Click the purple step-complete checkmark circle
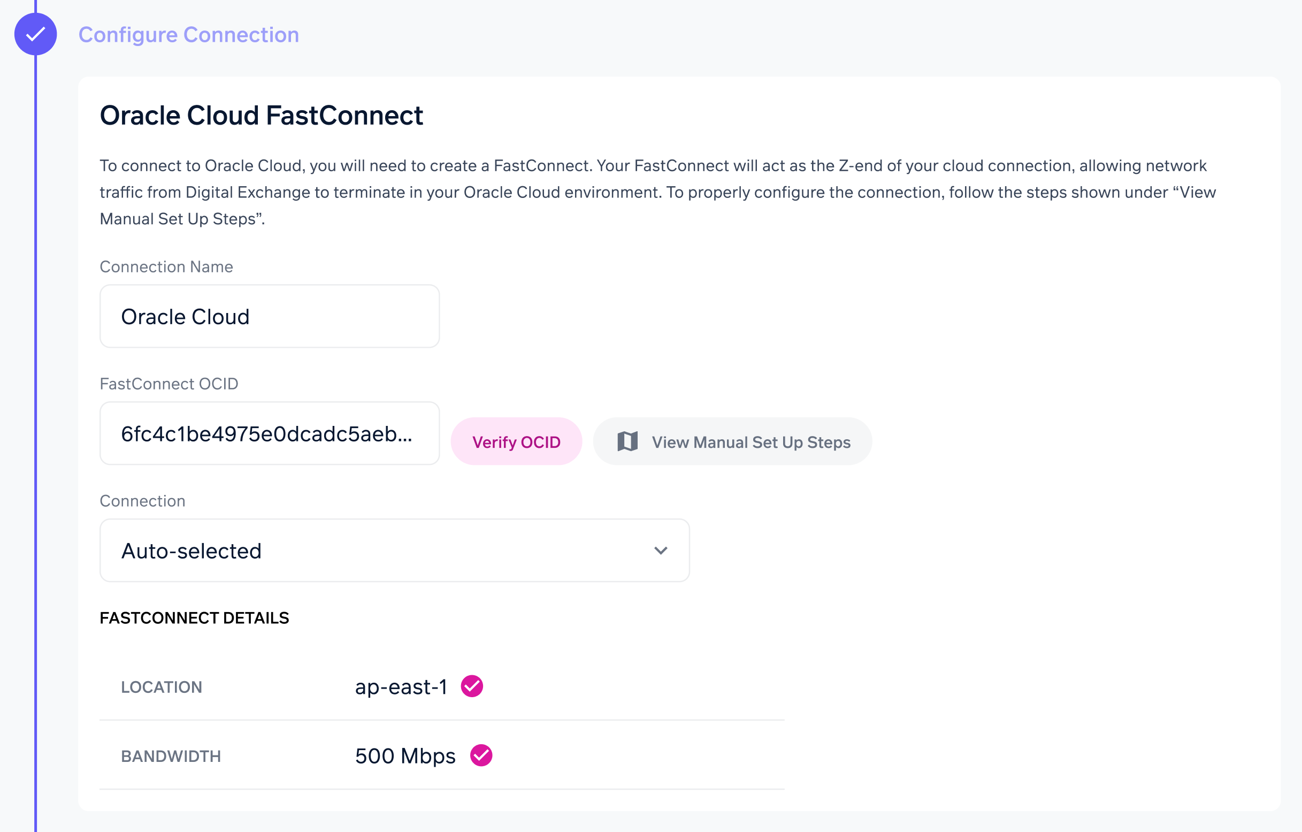1302x832 pixels. tap(36, 34)
